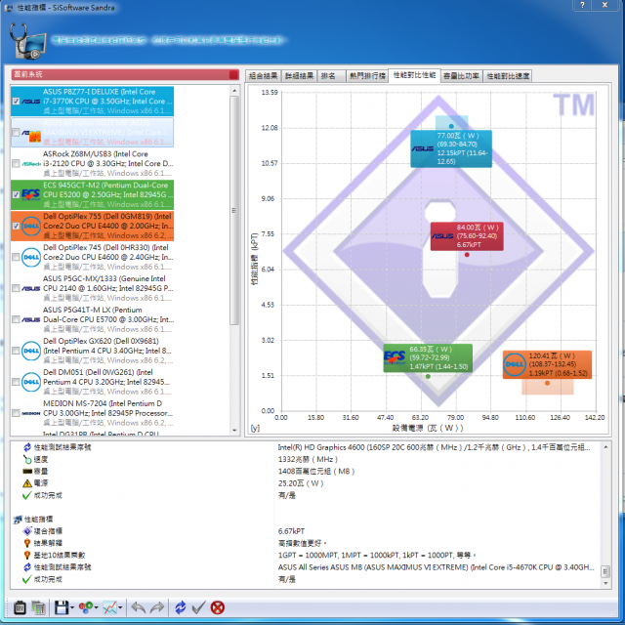Switch to the 詳細結果 tab
Screen dimensions: 625x625
coord(300,76)
